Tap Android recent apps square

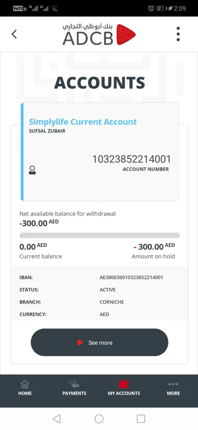pyautogui.click(x=141, y=418)
